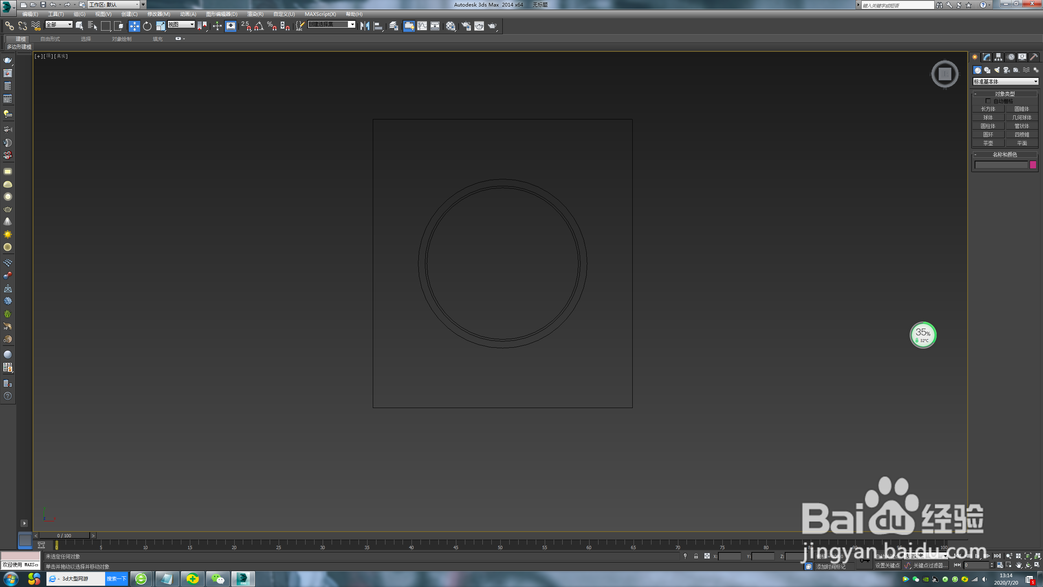The height and width of the screenshot is (587, 1043).
Task: Click the 茶壶 object button
Action: click(x=988, y=143)
